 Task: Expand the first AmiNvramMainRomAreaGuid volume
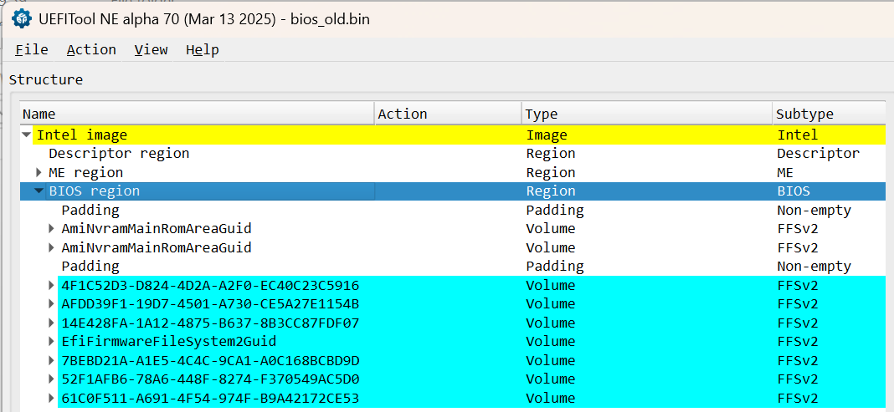(52, 229)
